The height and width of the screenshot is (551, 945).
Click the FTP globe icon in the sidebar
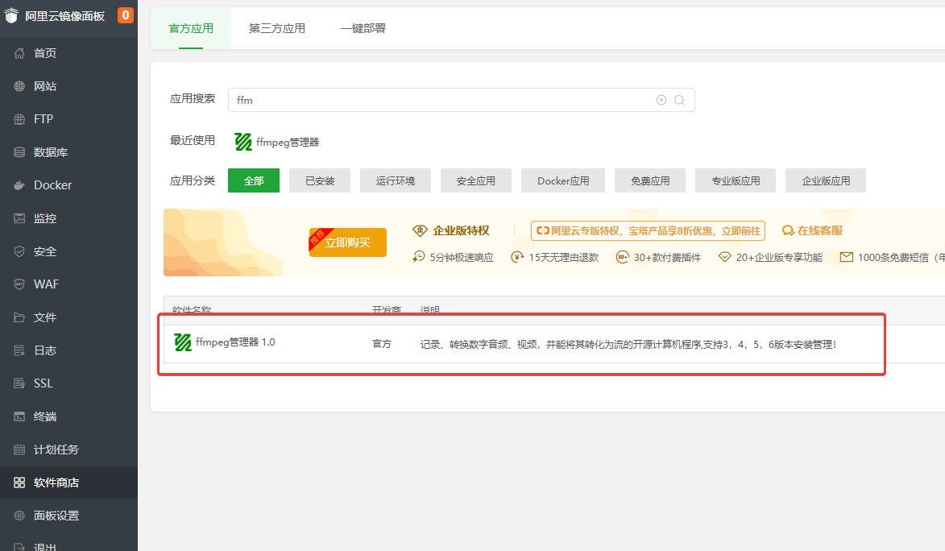(19, 118)
